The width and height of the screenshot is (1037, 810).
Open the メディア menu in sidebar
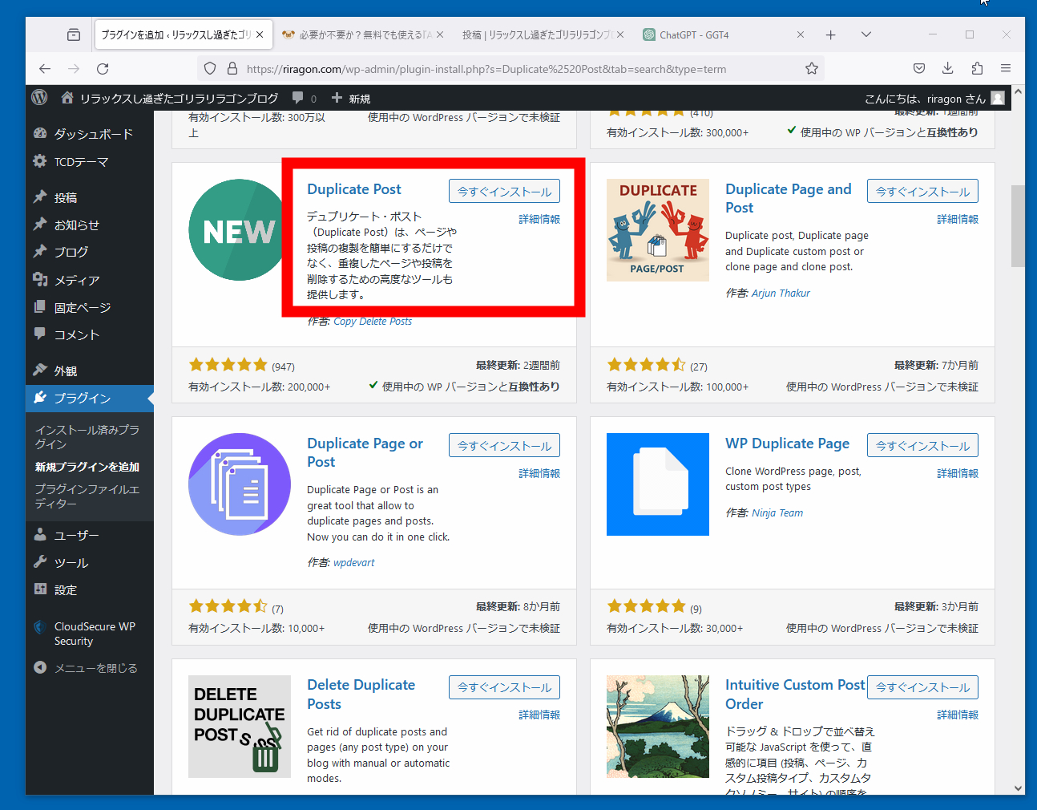(76, 280)
